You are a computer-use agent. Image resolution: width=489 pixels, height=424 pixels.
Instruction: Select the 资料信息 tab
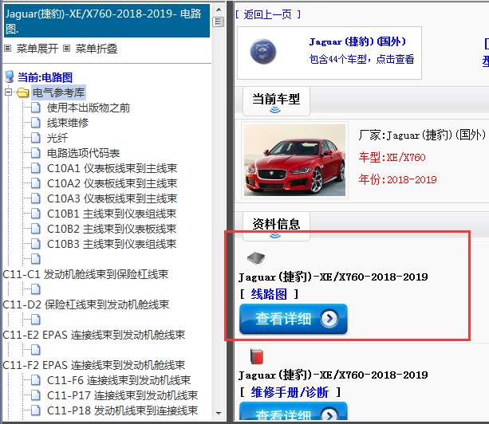tap(276, 226)
